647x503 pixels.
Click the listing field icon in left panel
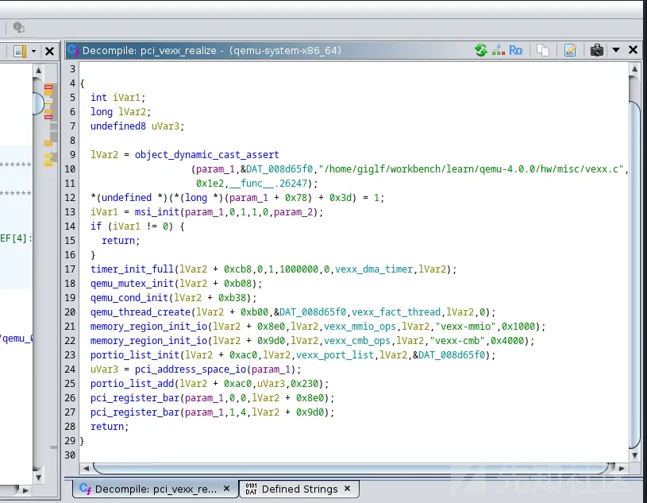(19, 51)
